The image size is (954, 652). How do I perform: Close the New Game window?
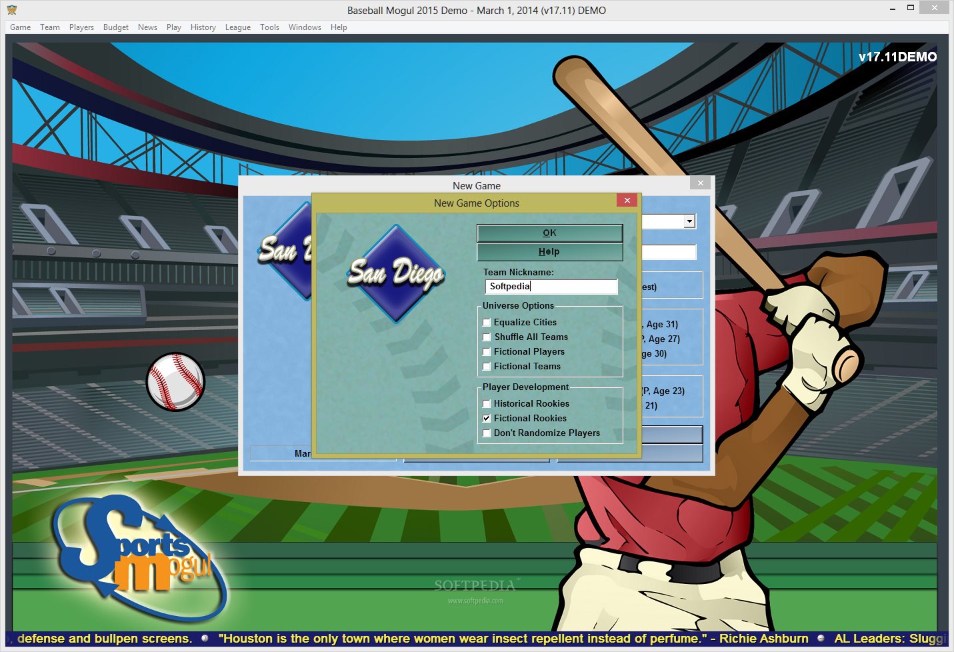(700, 183)
